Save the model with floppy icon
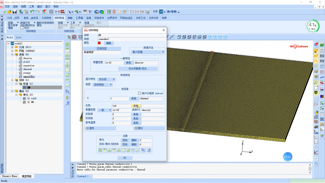Image resolution: width=325 pixels, height=183 pixels. pos(15,12)
